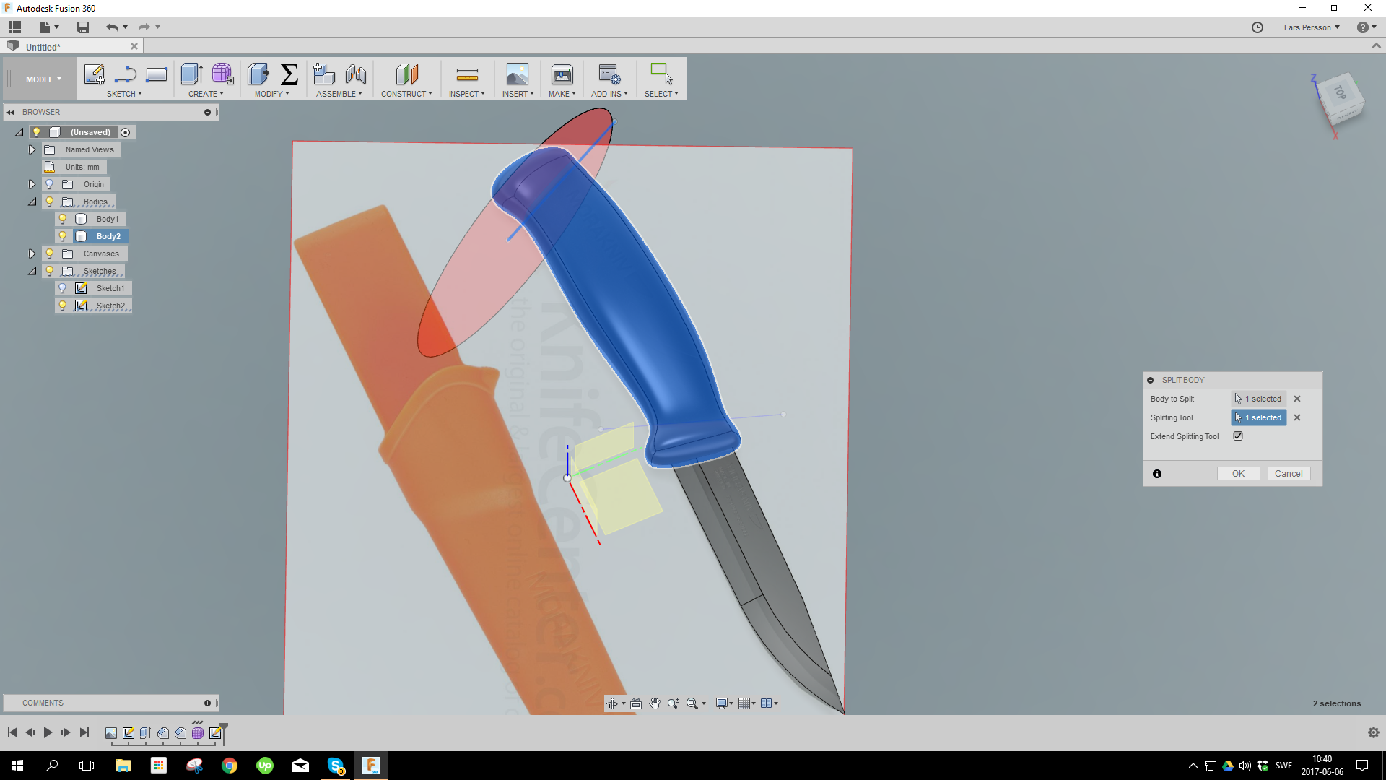Open the File menu
This screenshot has height=780, width=1386.
coord(45,27)
